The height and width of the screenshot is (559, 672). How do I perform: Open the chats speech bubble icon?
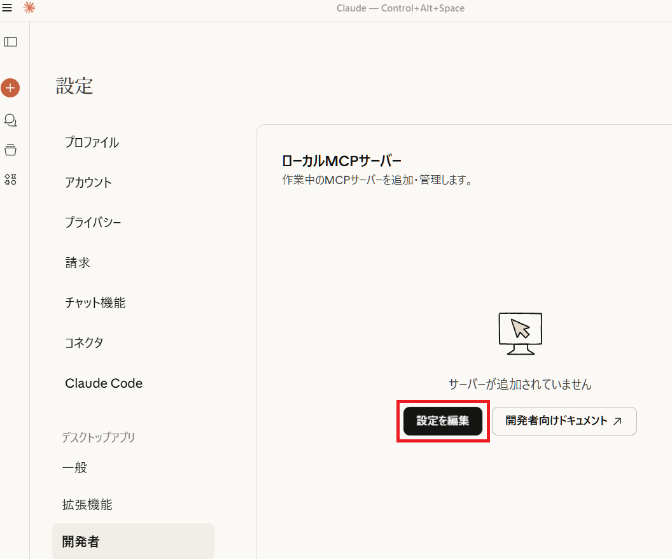coord(10,120)
